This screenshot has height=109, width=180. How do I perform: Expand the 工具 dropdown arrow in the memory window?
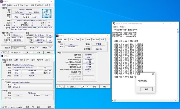pos(88,87)
